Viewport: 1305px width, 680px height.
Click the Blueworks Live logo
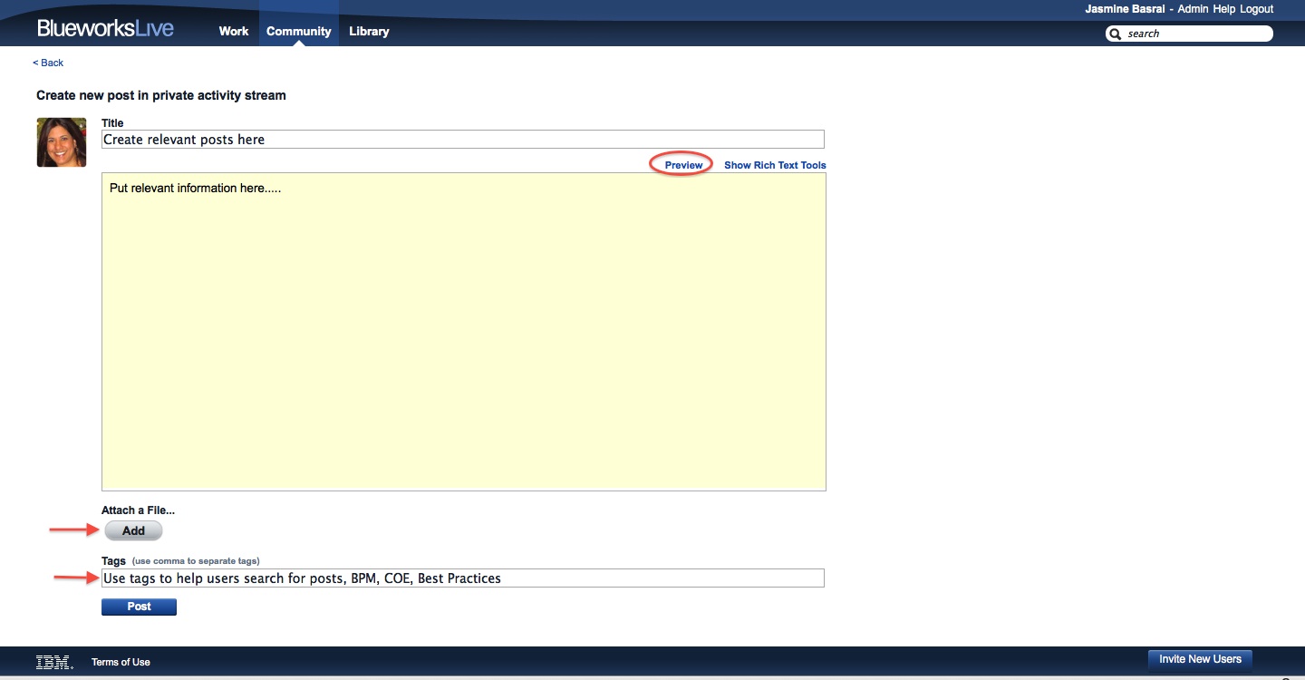pyautogui.click(x=105, y=28)
